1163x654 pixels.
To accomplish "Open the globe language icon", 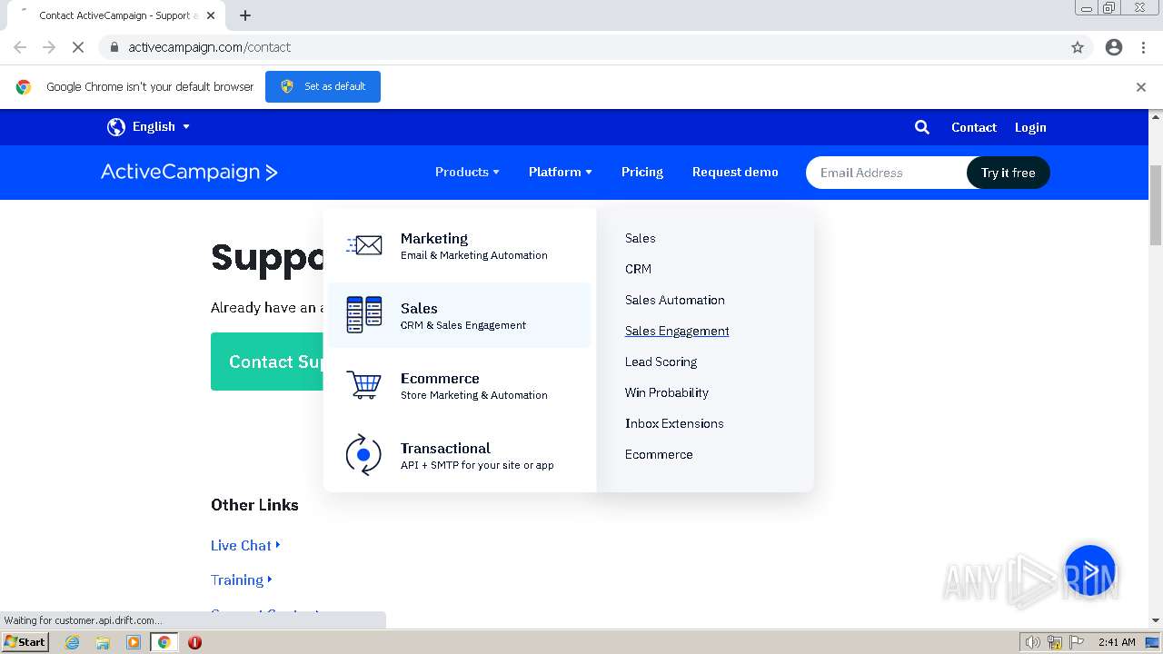I will (116, 127).
